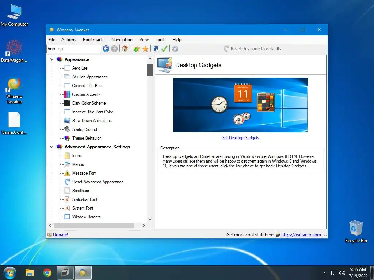The width and height of the screenshot is (374, 280).
Task: Click the Reset Advanced Appearance arrow icon
Action: point(67,182)
